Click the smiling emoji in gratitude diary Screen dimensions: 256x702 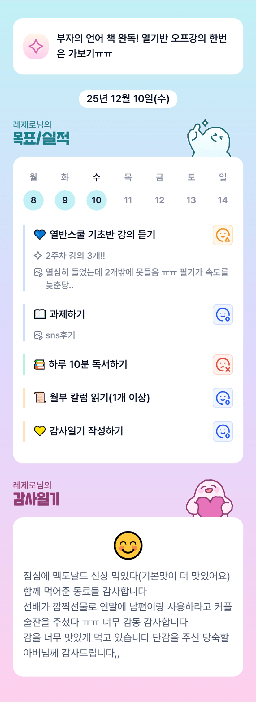point(128,545)
